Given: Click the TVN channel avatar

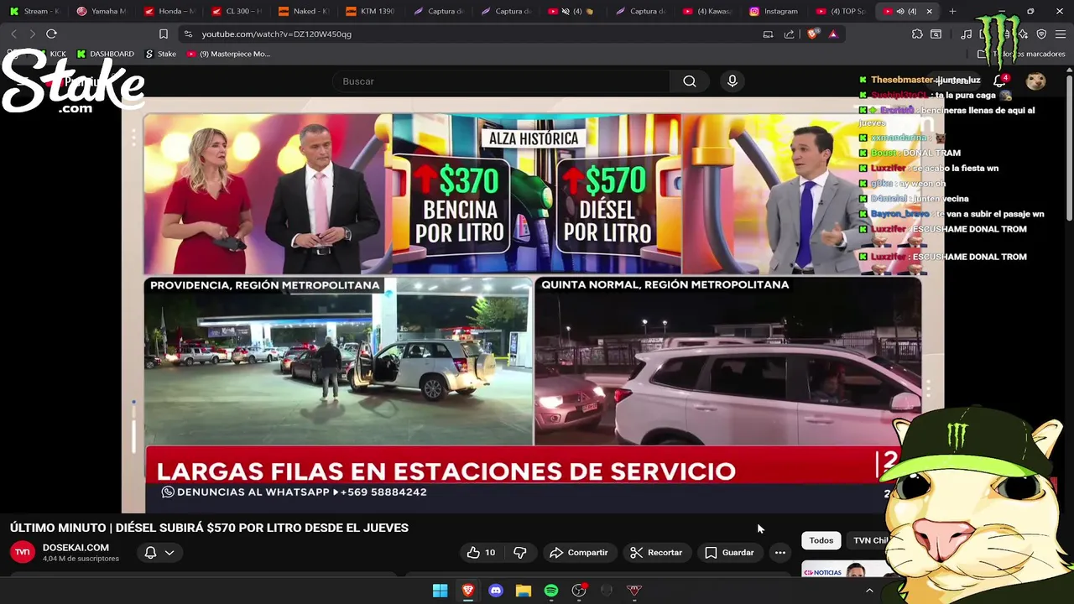Looking at the screenshot, I should (x=23, y=552).
